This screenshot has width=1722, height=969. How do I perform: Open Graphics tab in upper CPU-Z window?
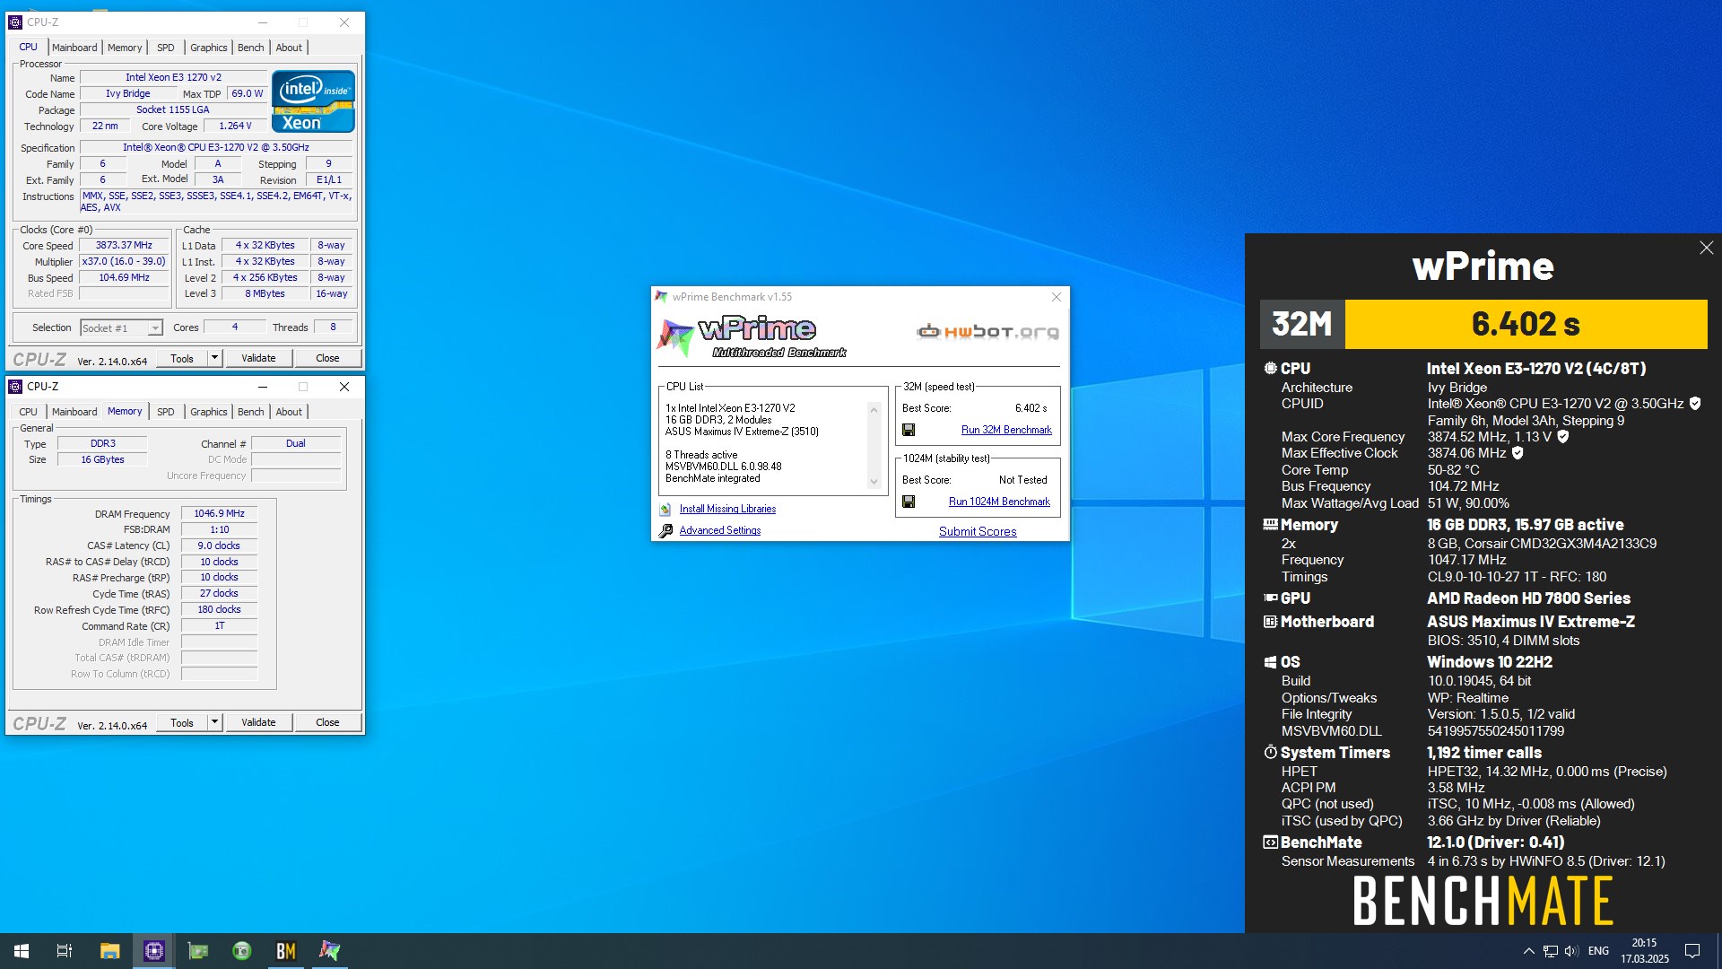[209, 48]
